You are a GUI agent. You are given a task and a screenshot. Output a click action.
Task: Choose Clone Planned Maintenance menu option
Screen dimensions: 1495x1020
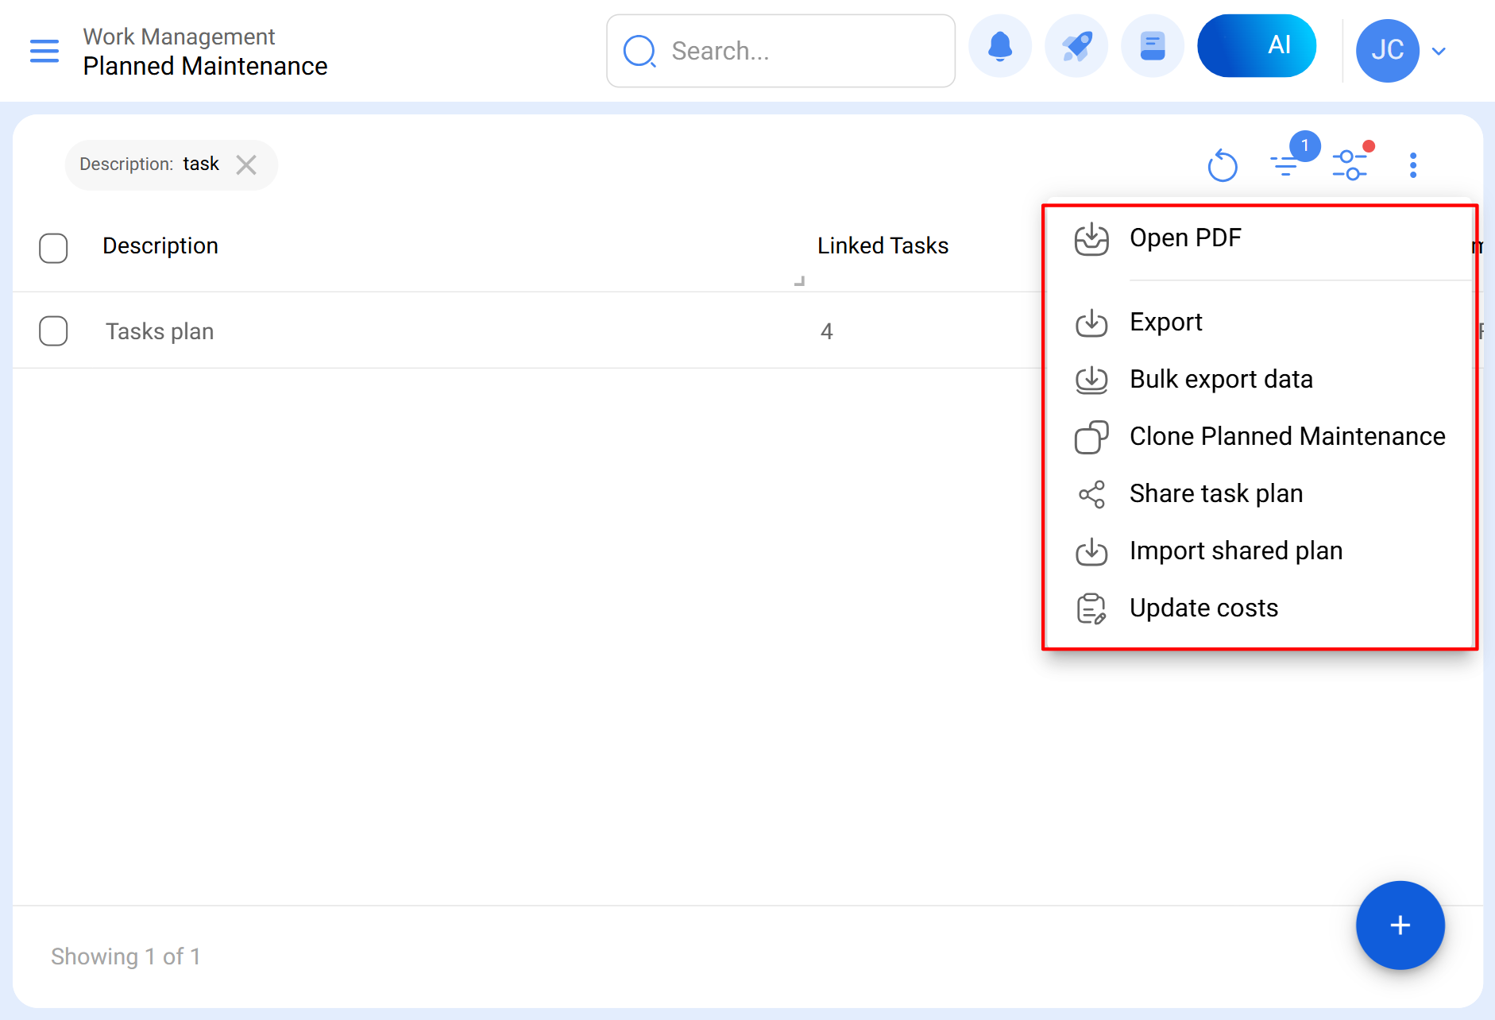tap(1287, 437)
